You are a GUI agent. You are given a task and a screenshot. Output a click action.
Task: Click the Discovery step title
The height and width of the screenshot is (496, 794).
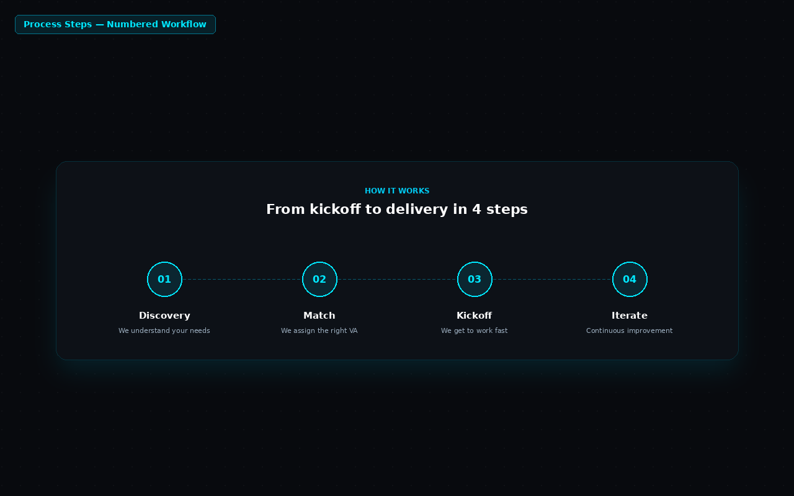click(164, 316)
